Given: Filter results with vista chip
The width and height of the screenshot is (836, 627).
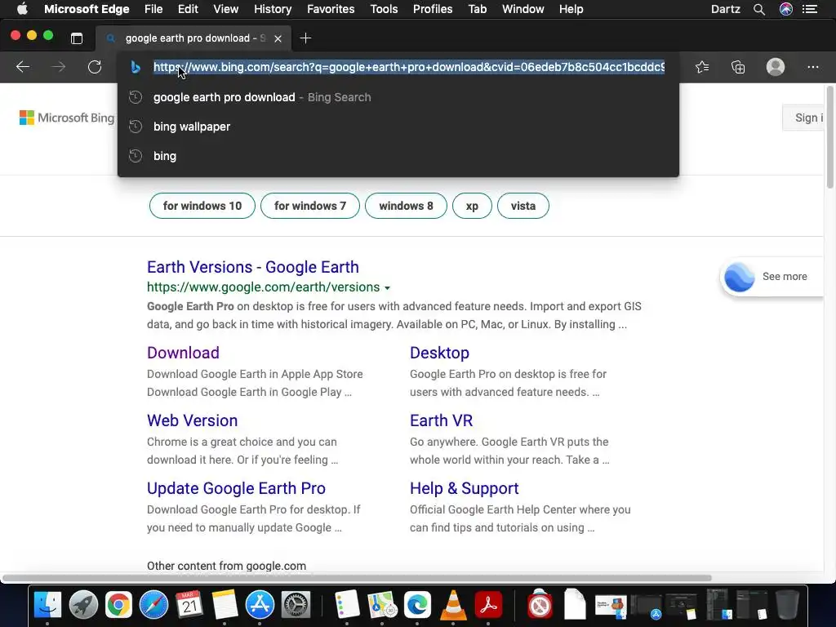Looking at the screenshot, I should click(523, 206).
